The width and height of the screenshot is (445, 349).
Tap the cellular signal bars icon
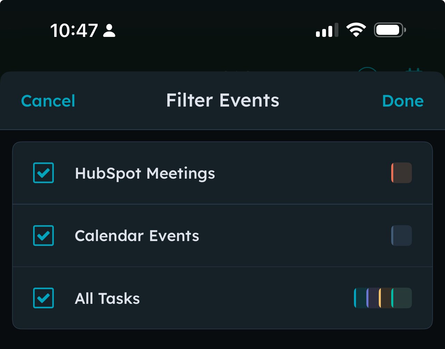tap(327, 30)
